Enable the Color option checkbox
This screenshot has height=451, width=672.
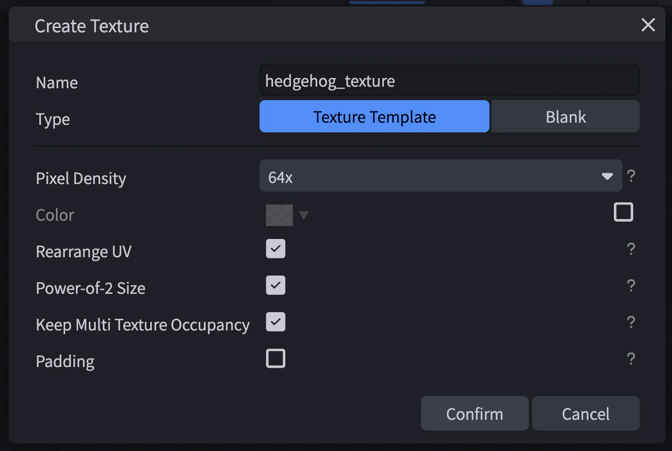[623, 213]
